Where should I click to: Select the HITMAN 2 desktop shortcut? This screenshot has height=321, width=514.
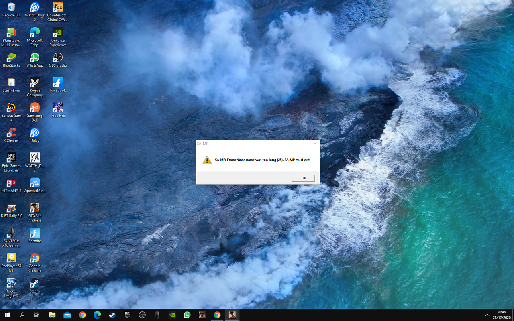12,185
